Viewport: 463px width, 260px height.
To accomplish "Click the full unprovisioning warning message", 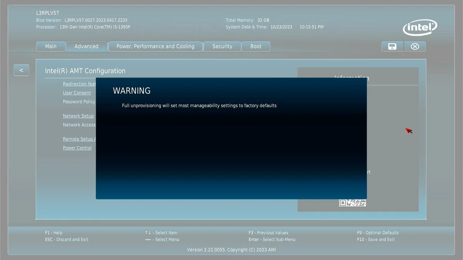I will pyautogui.click(x=199, y=106).
